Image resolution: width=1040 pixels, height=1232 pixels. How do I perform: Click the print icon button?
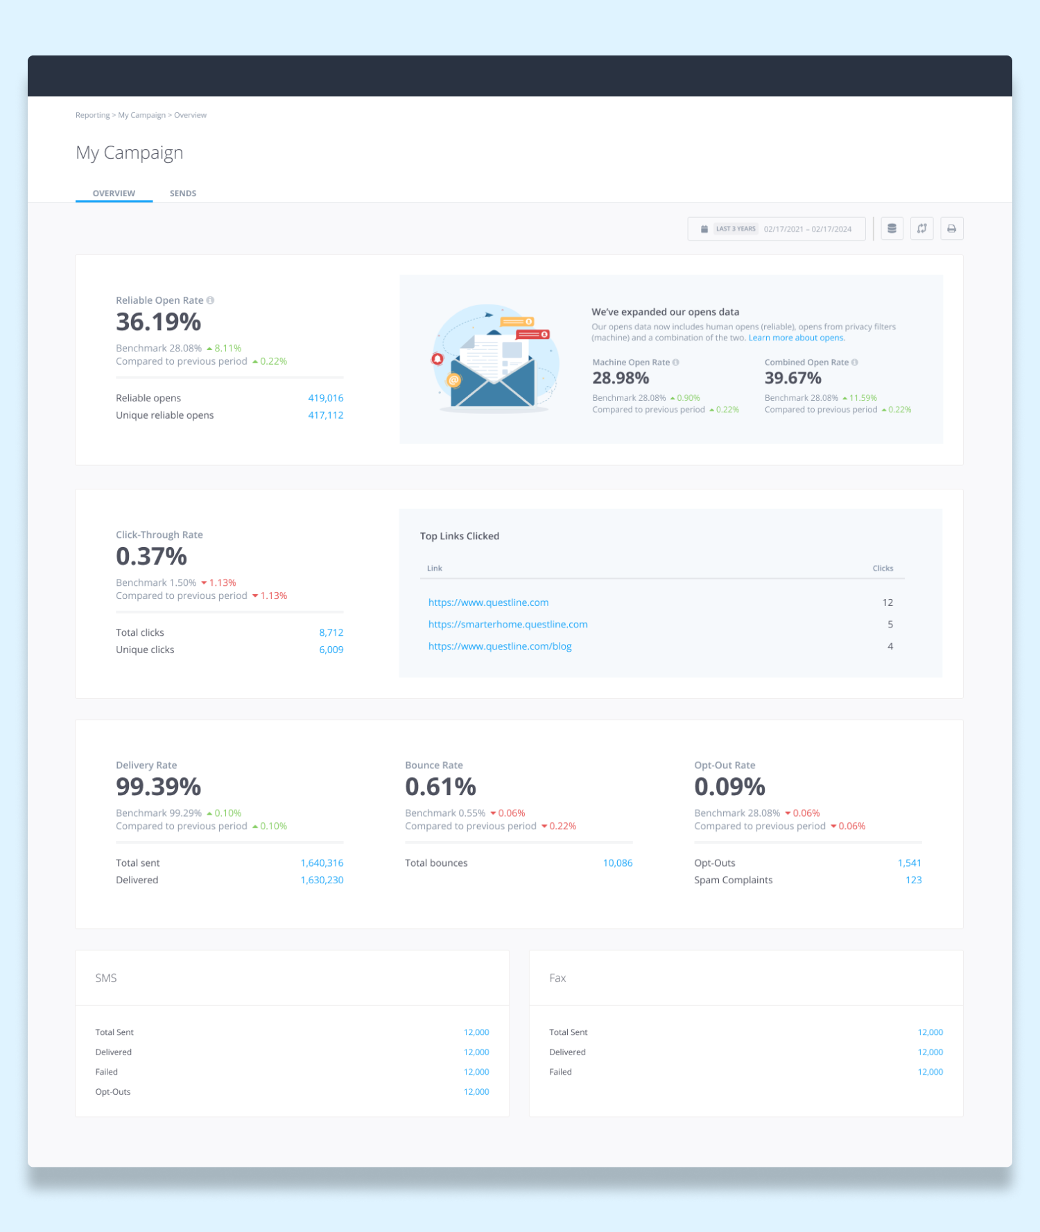pos(951,229)
